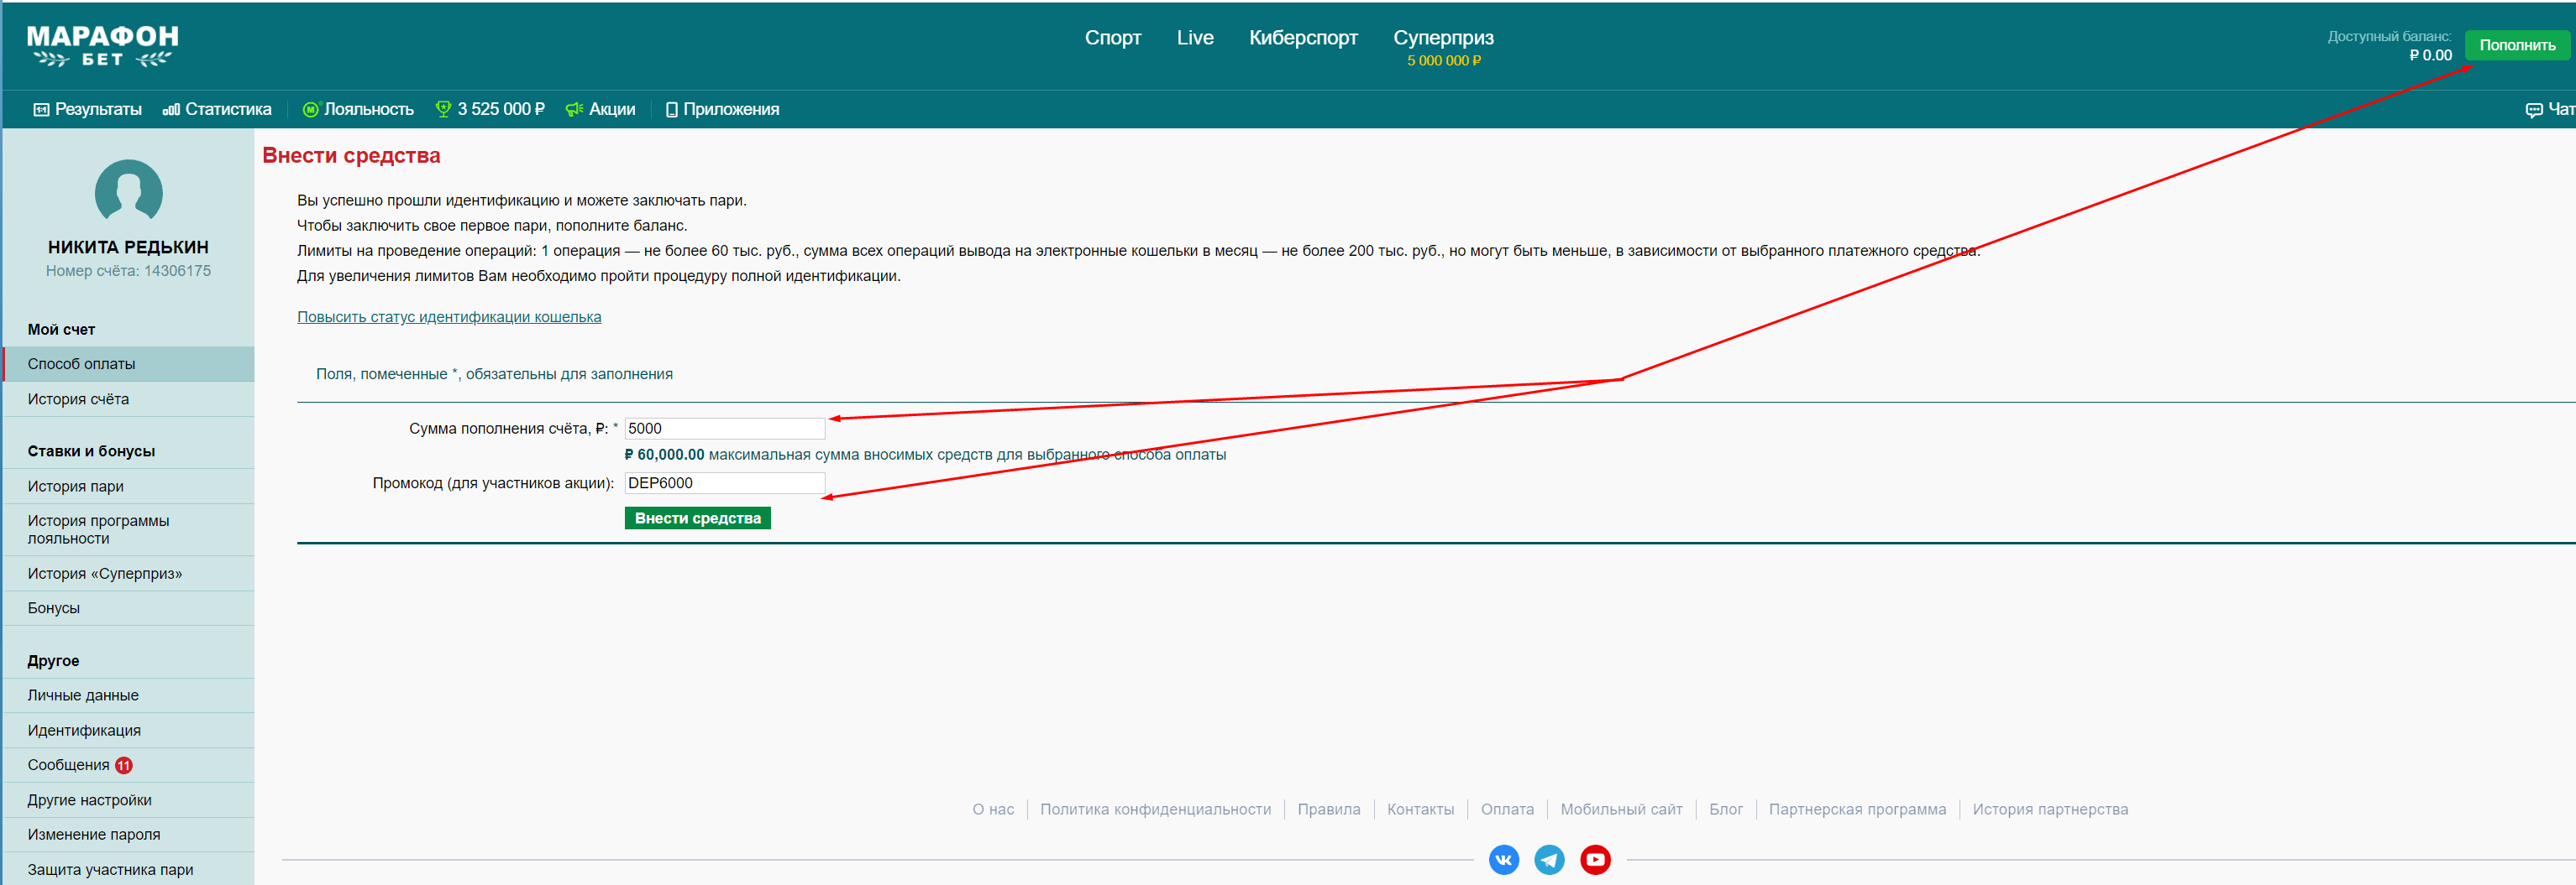Focus the Сумма пополнения счёта field
Viewport: 2576px width, 885px height.
coord(724,429)
